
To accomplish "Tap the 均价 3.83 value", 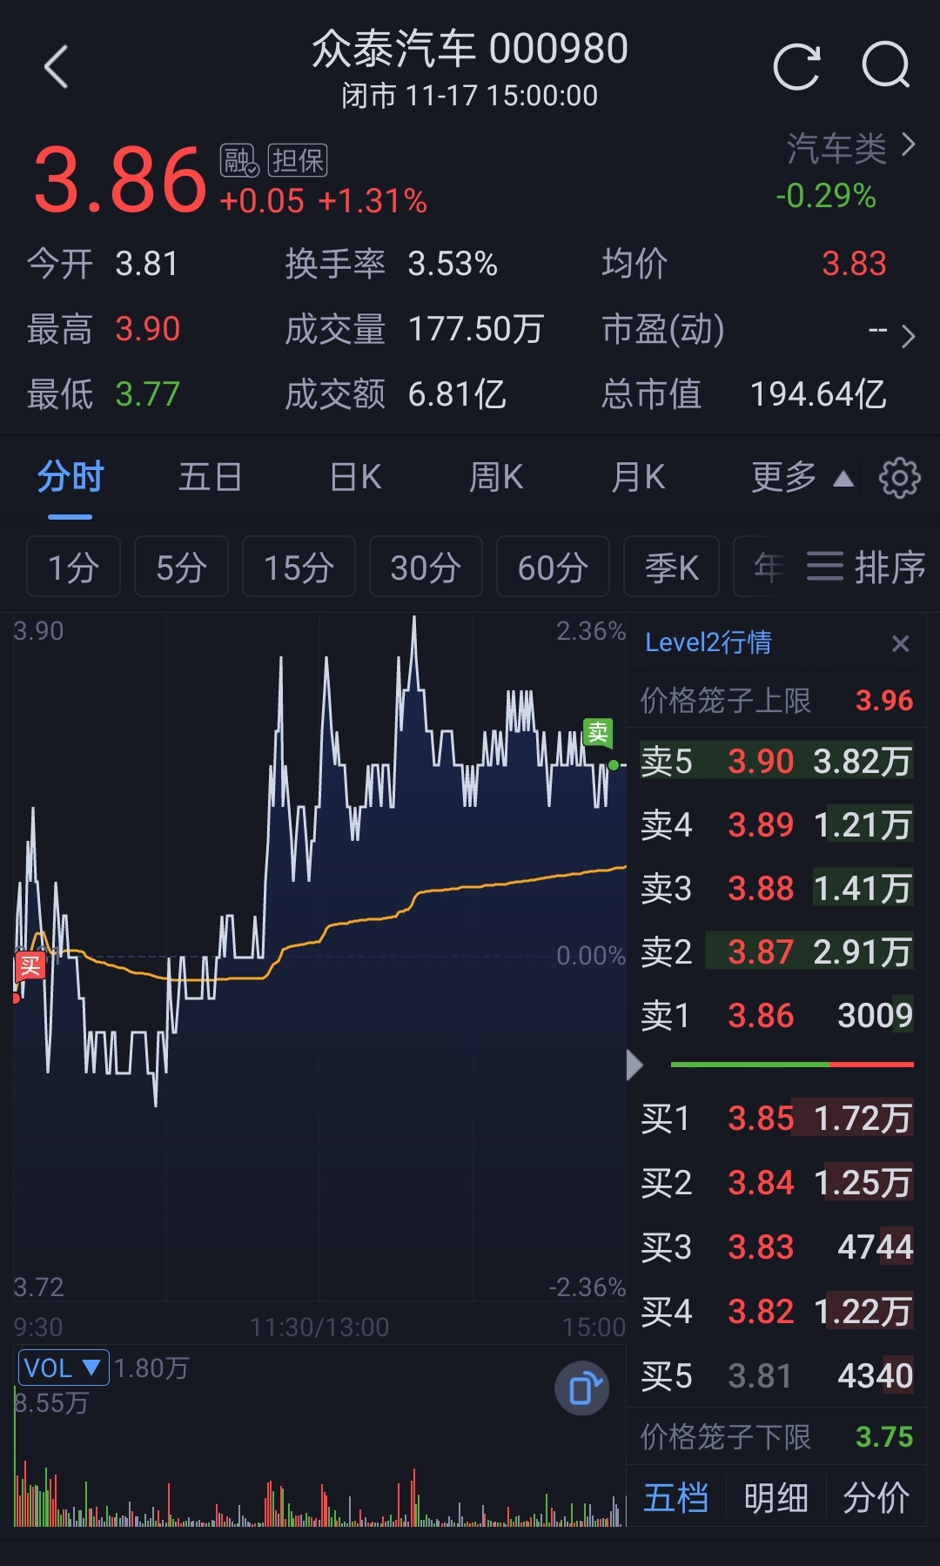I will click(x=854, y=264).
